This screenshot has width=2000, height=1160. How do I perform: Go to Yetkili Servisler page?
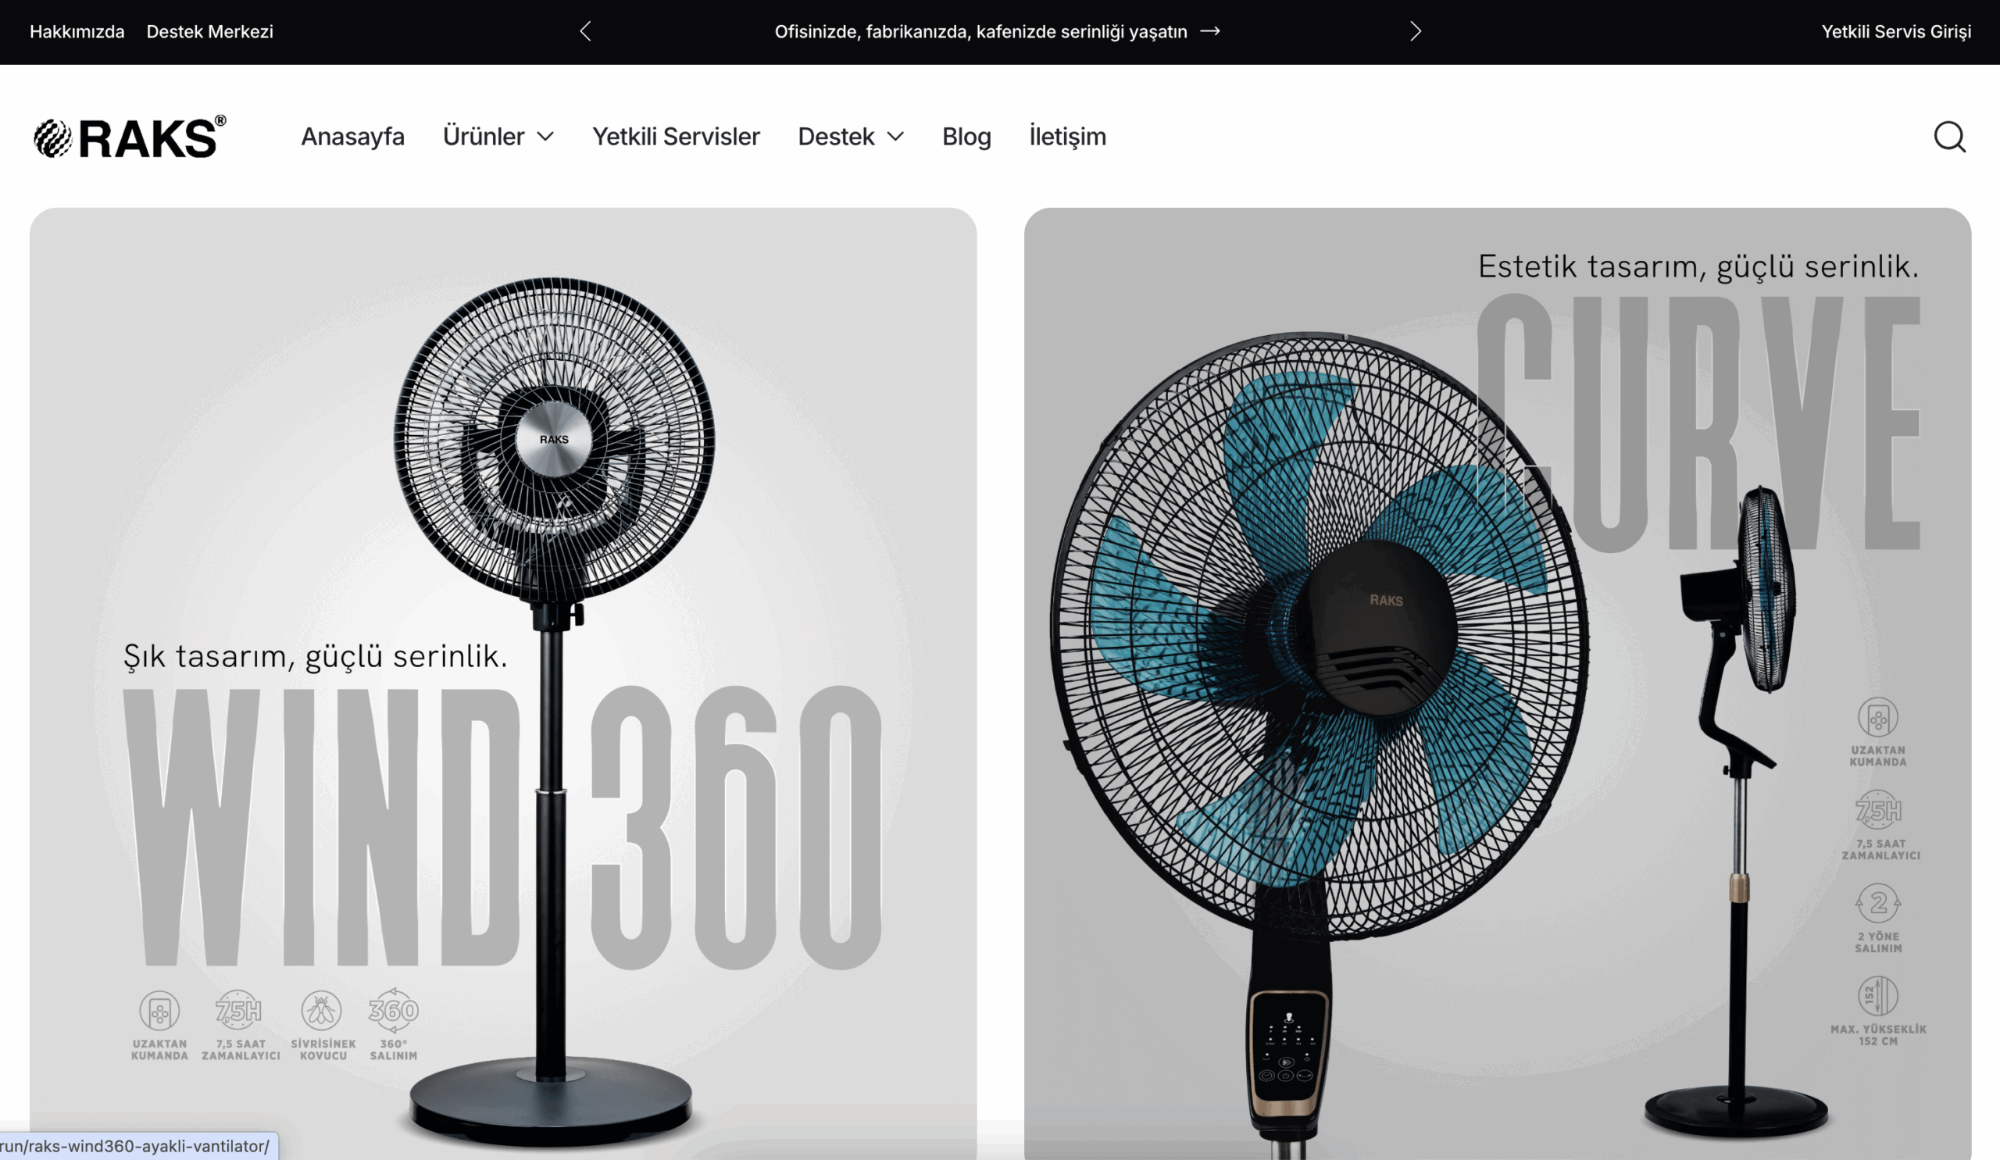pos(677,137)
